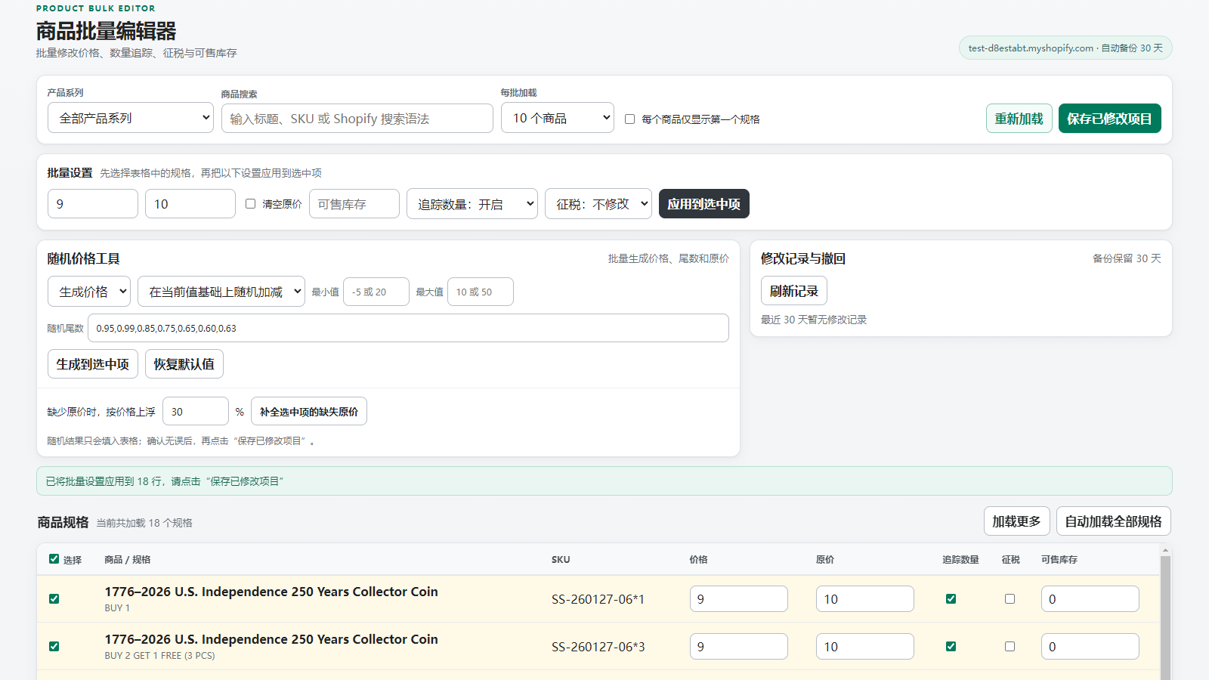The height and width of the screenshot is (680, 1209).
Task: Focus 可售库存 field for SS-260127-06*1
Action: [x=1090, y=599]
